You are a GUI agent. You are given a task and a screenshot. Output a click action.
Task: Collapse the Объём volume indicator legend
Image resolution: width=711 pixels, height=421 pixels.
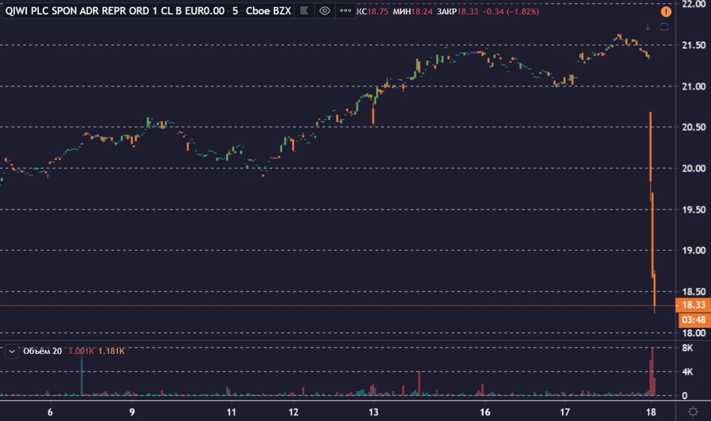click(12, 352)
